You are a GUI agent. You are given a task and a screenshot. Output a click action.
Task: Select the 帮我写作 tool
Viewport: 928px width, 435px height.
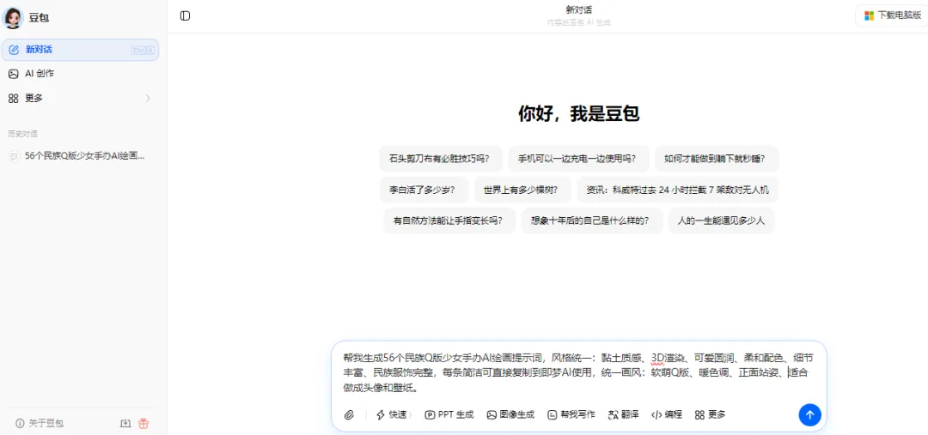pos(571,415)
